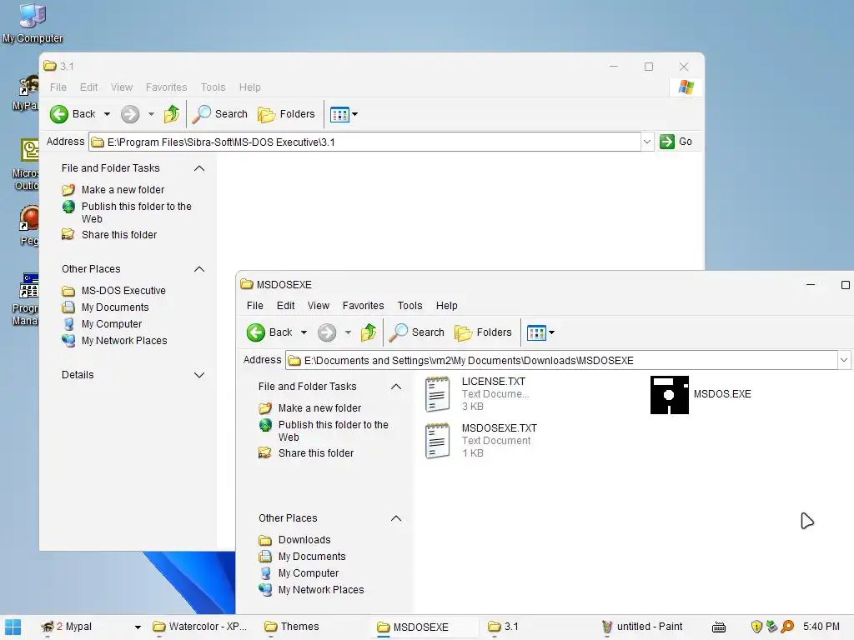Open View menu in MSDOSEXE window

(318, 306)
